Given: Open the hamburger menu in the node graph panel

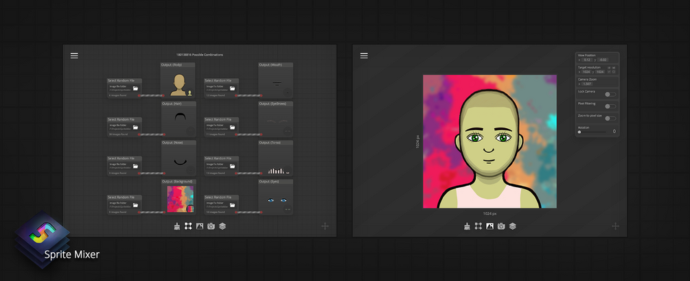Looking at the screenshot, I should [74, 56].
